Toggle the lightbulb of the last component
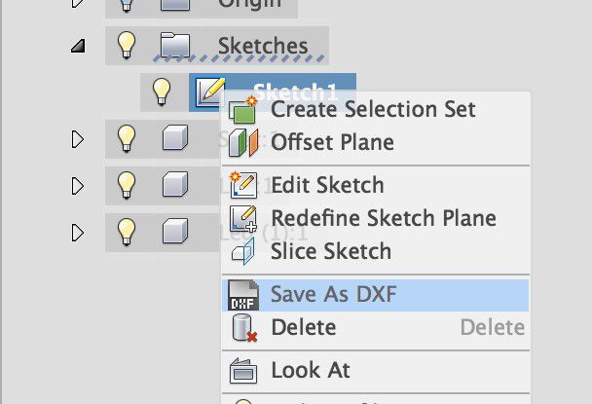This screenshot has width=592, height=404. pos(127,232)
